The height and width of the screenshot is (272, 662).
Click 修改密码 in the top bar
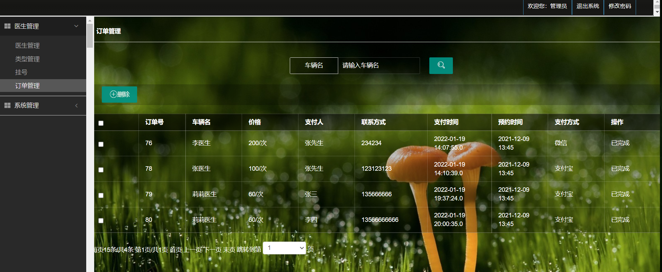coord(620,6)
